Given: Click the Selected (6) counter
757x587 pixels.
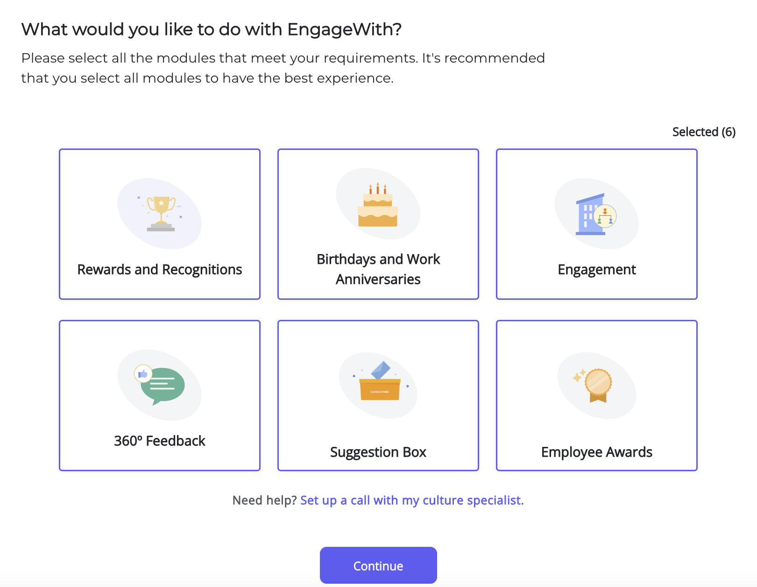Looking at the screenshot, I should [704, 132].
